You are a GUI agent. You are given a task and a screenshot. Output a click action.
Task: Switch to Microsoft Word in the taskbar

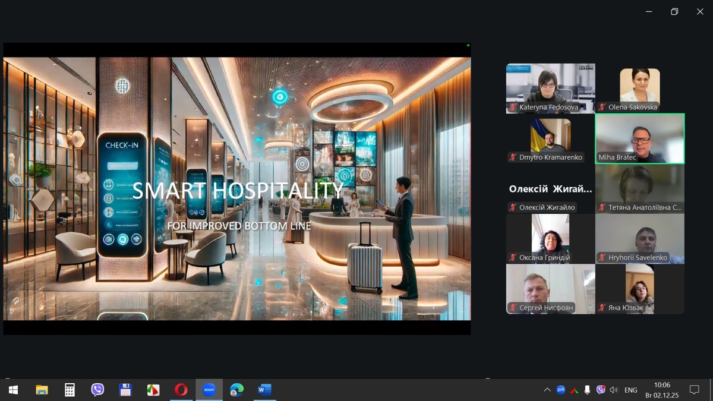(264, 390)
